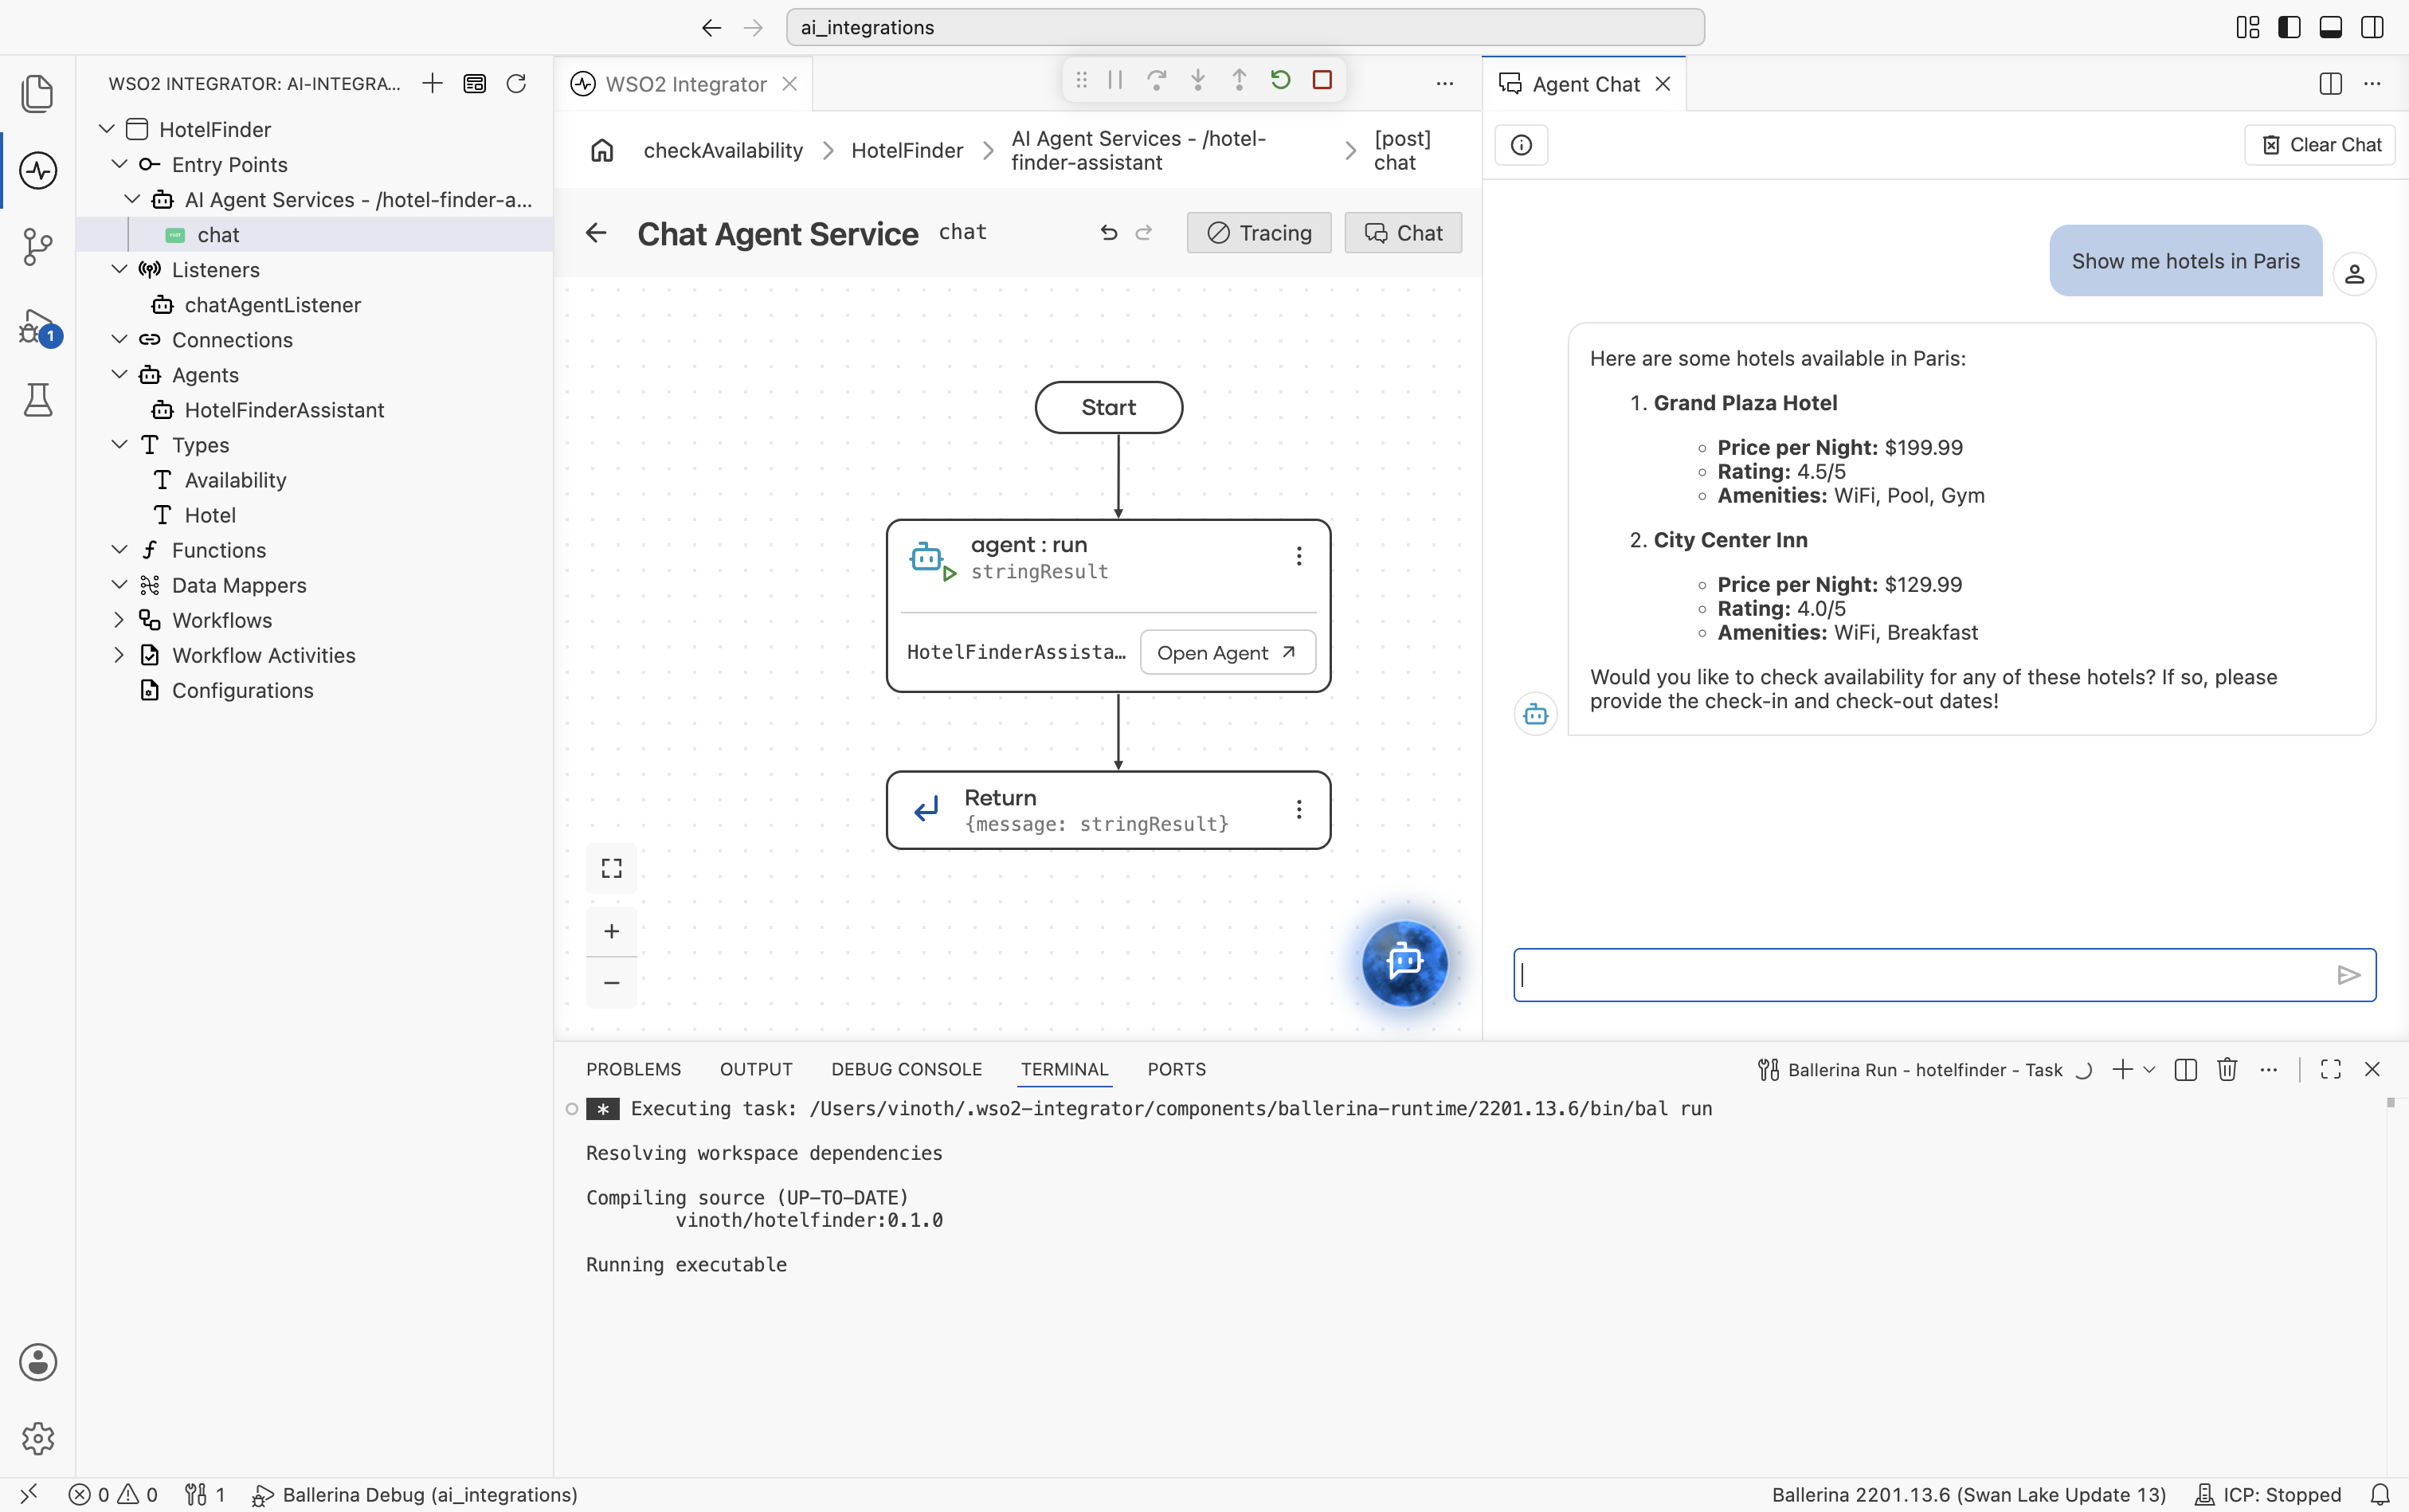The height and width of the screenshot is (1512, 2409).
Task: Zoom out the flow diagram
Action: 612,983
